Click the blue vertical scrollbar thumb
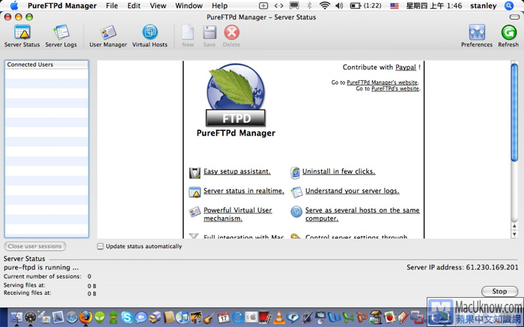 click(514, 112)
